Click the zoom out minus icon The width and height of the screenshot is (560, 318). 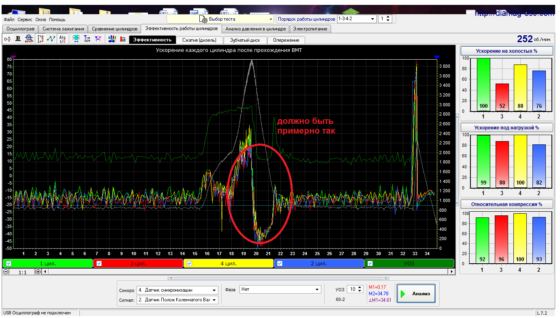(x=6, y=272)
